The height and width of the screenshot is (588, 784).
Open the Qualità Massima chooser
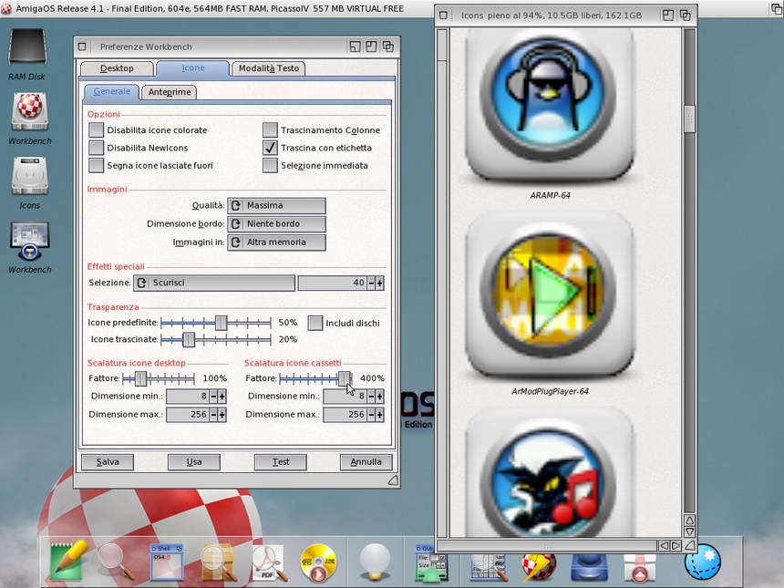tap(276, 206)
